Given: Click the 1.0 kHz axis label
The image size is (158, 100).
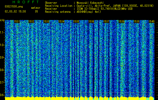Looking at the screenshot, I should [x=2, y=45].
